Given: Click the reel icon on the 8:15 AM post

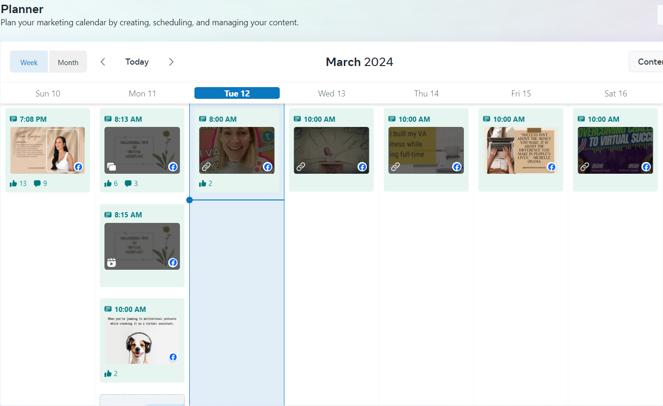Looking at the screenshot, I should coord(112,263).
